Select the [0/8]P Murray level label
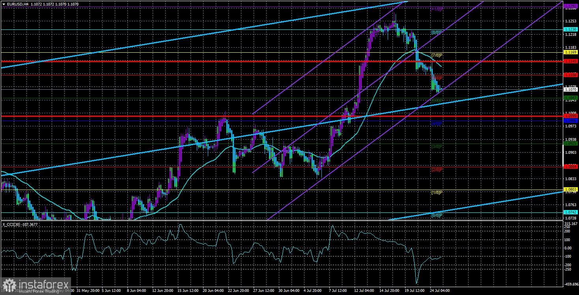The width and height of the screenshot is (579, 295). pos(436,215)
